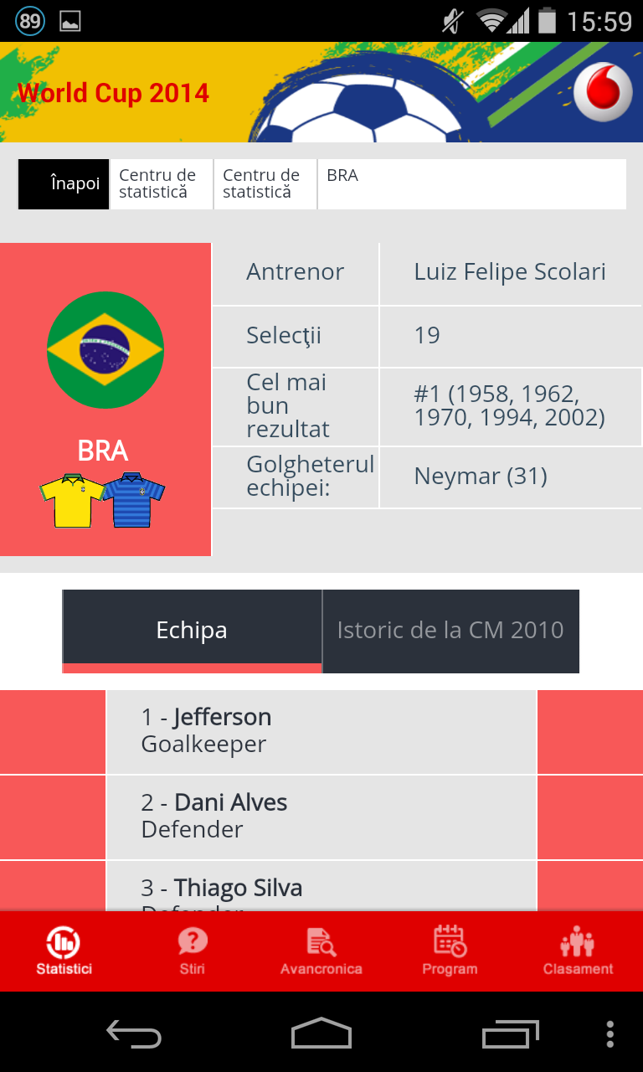Tap the Android recent apps button
This screenshot has height=1072, width=643.
511,1033
